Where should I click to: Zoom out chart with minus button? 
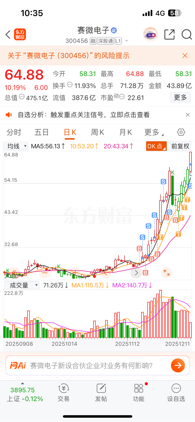coord(45,273)
